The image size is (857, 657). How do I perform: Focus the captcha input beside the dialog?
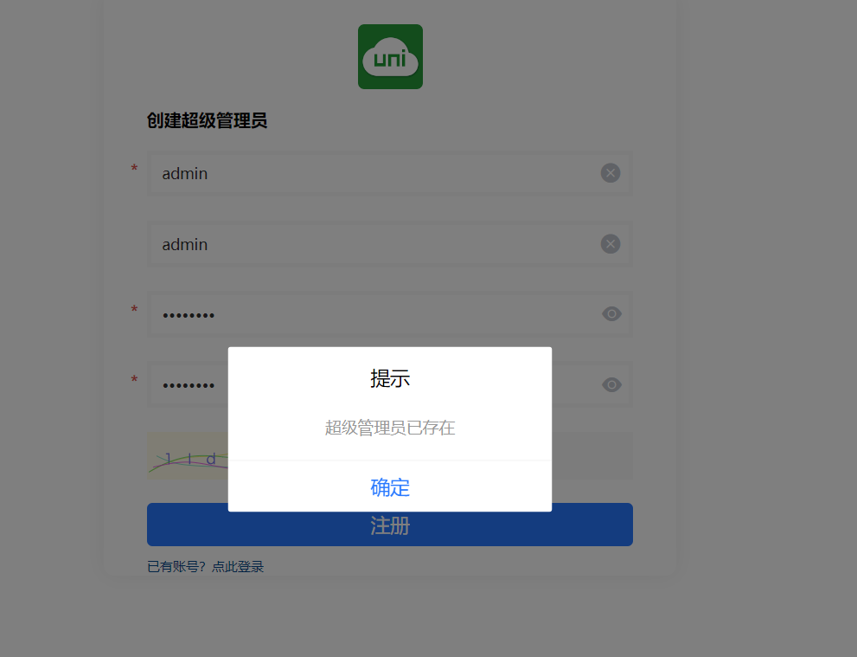pos(592,456)
